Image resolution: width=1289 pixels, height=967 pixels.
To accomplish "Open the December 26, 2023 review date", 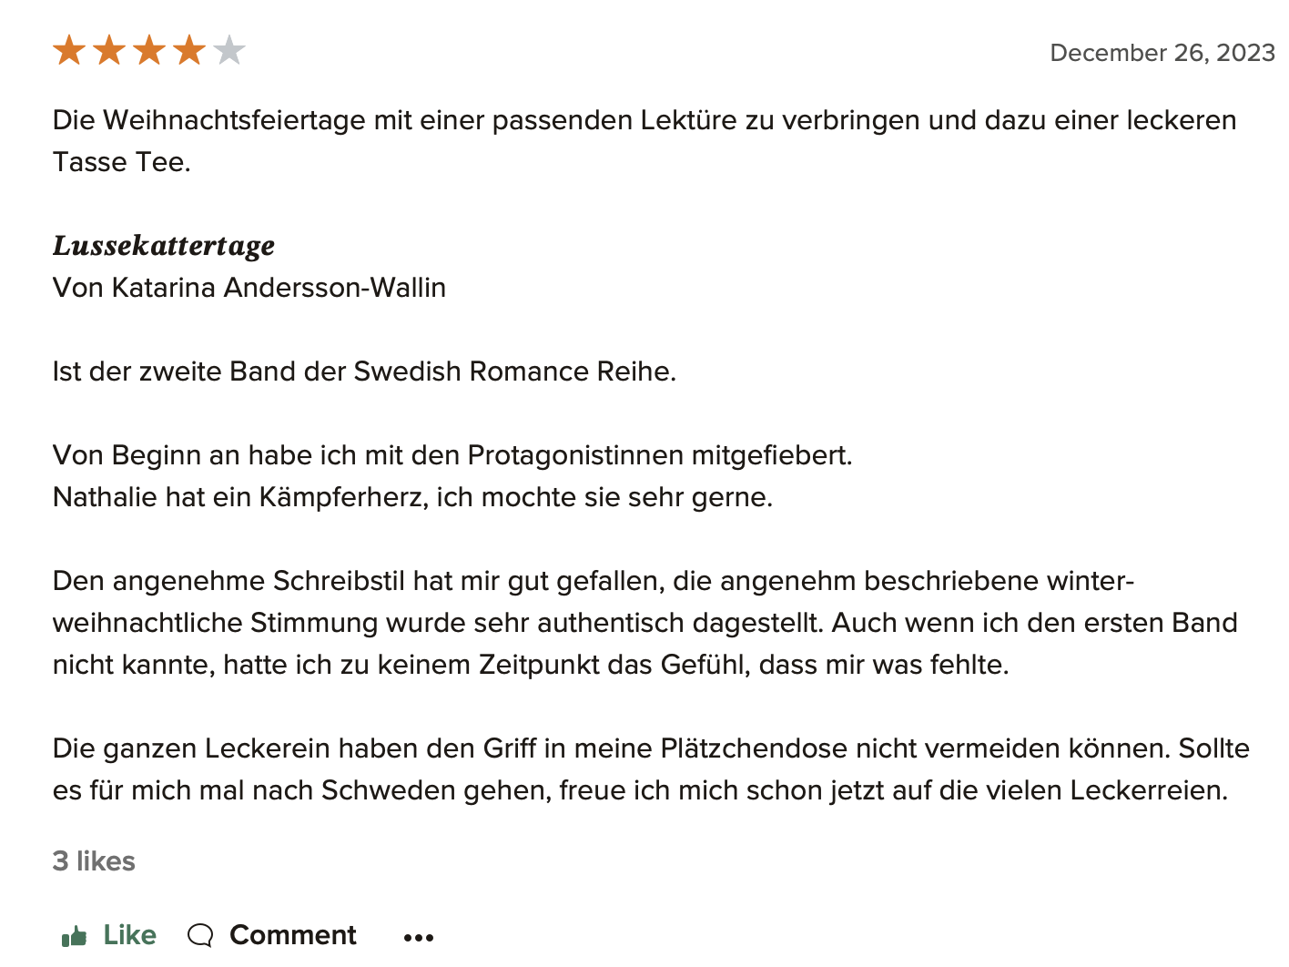I will click(1162, 53).
